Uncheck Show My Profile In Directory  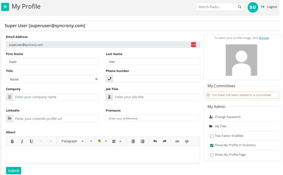(212, 146)
